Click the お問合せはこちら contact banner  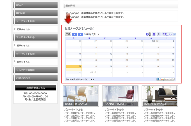(x=35, y=88)
